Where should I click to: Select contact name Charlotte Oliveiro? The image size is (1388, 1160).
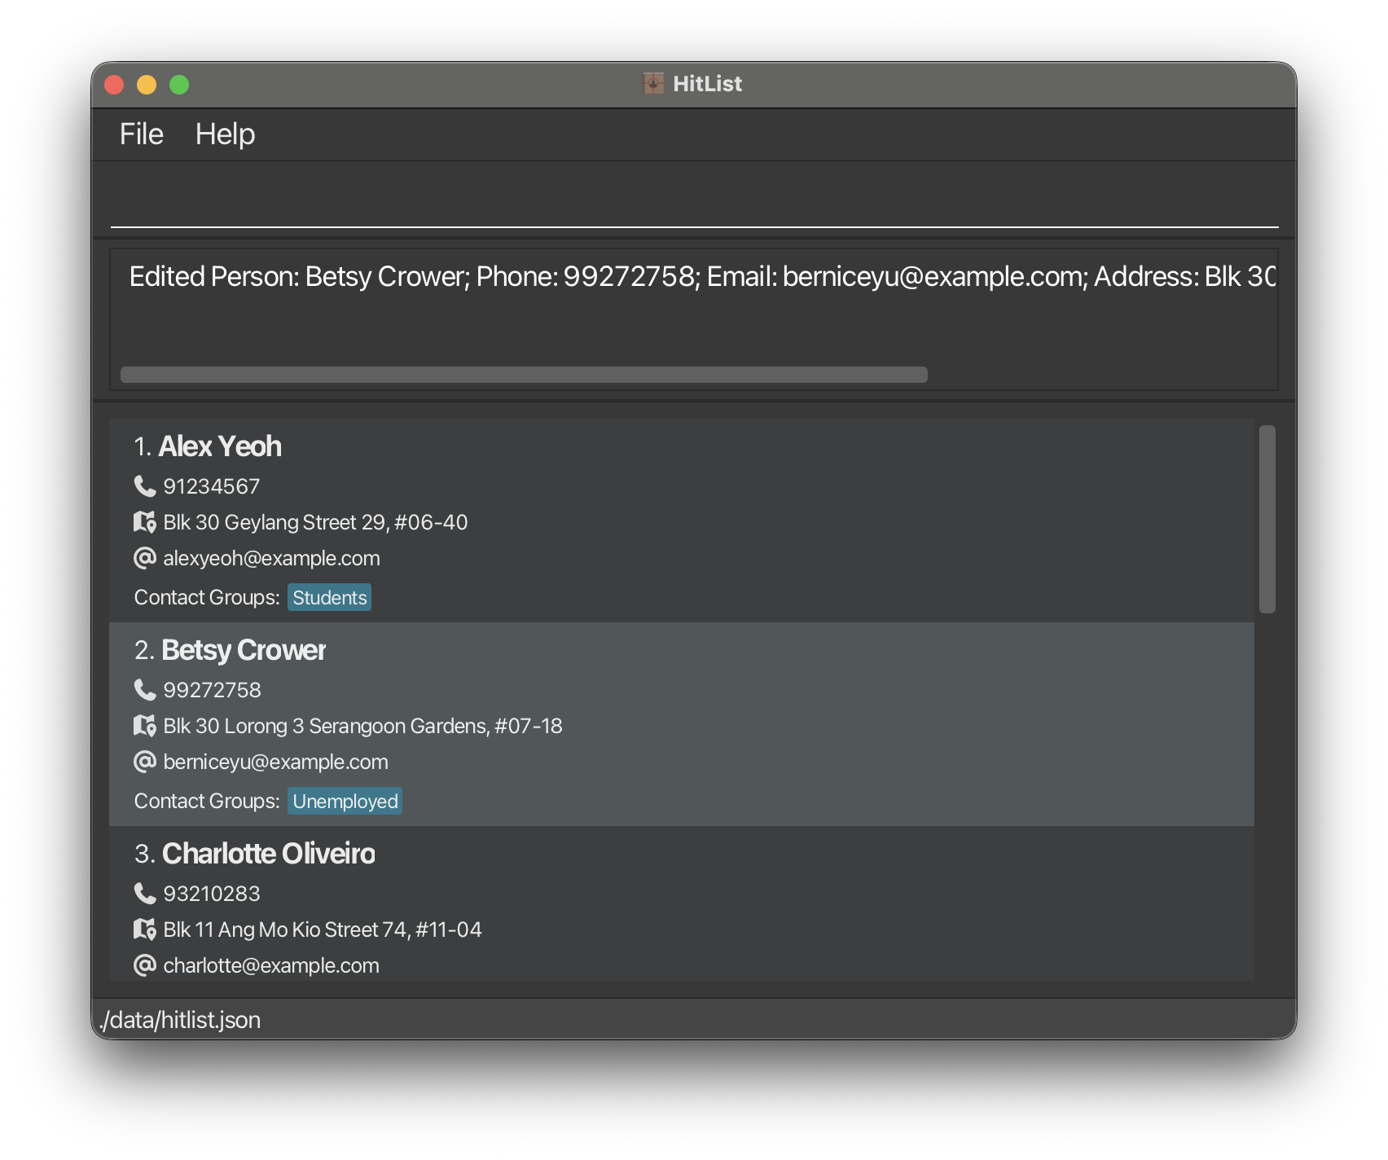tap(269, 854)
